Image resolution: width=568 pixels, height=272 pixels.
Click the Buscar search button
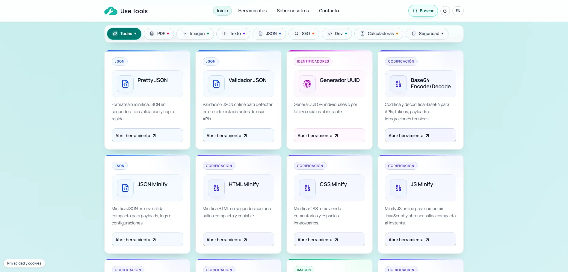coord(423,11)
